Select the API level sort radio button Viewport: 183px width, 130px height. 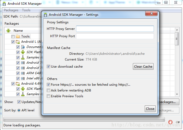pos(19,110)
